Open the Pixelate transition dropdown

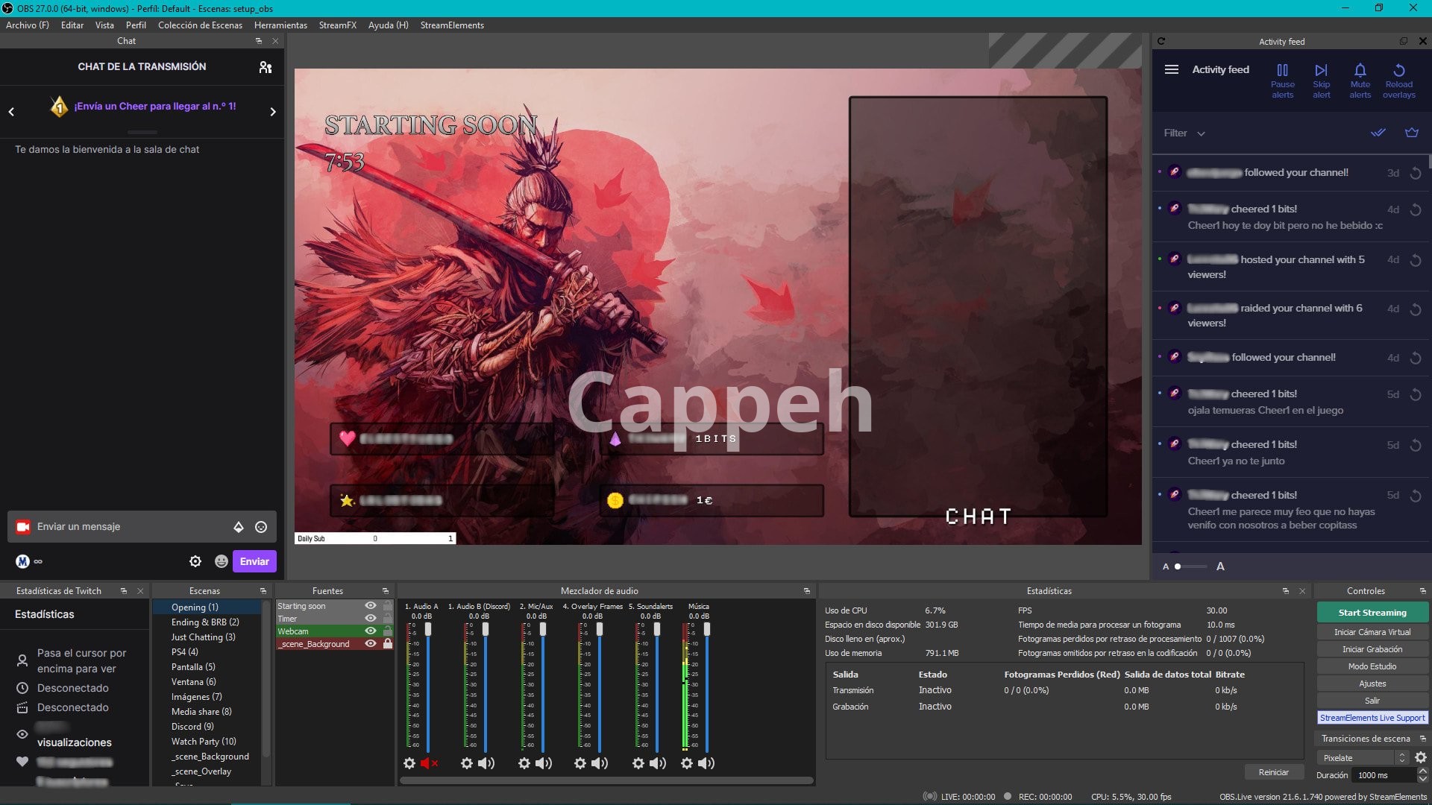click(1362, 758)
